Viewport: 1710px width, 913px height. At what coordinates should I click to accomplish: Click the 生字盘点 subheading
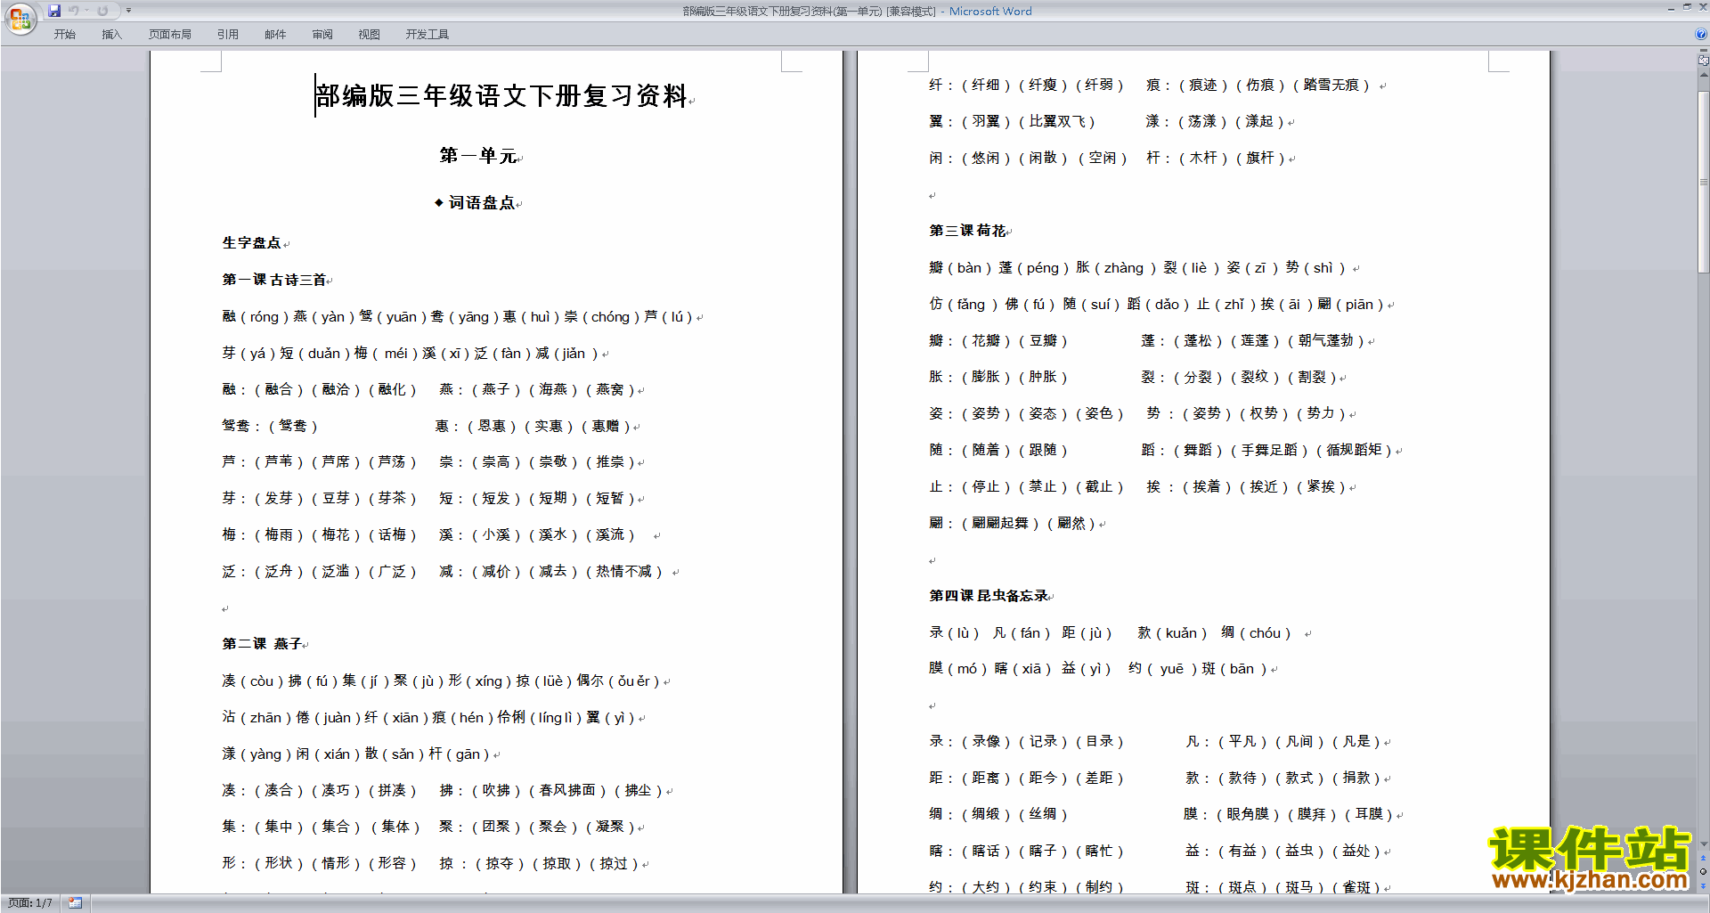(x=252, y=242)
